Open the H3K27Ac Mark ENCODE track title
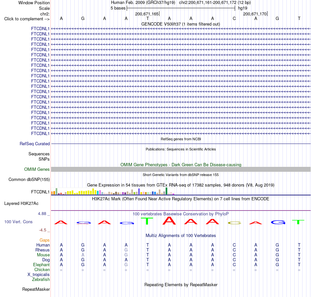Viewport: 311px width, 297px height. pyautogui.click(x=181, y=199)
